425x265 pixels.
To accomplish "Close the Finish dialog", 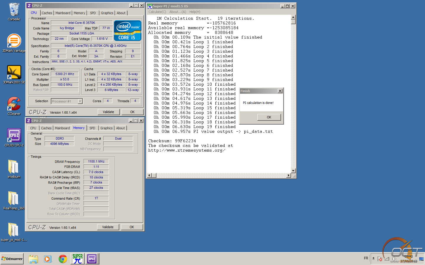I will 280,91.
